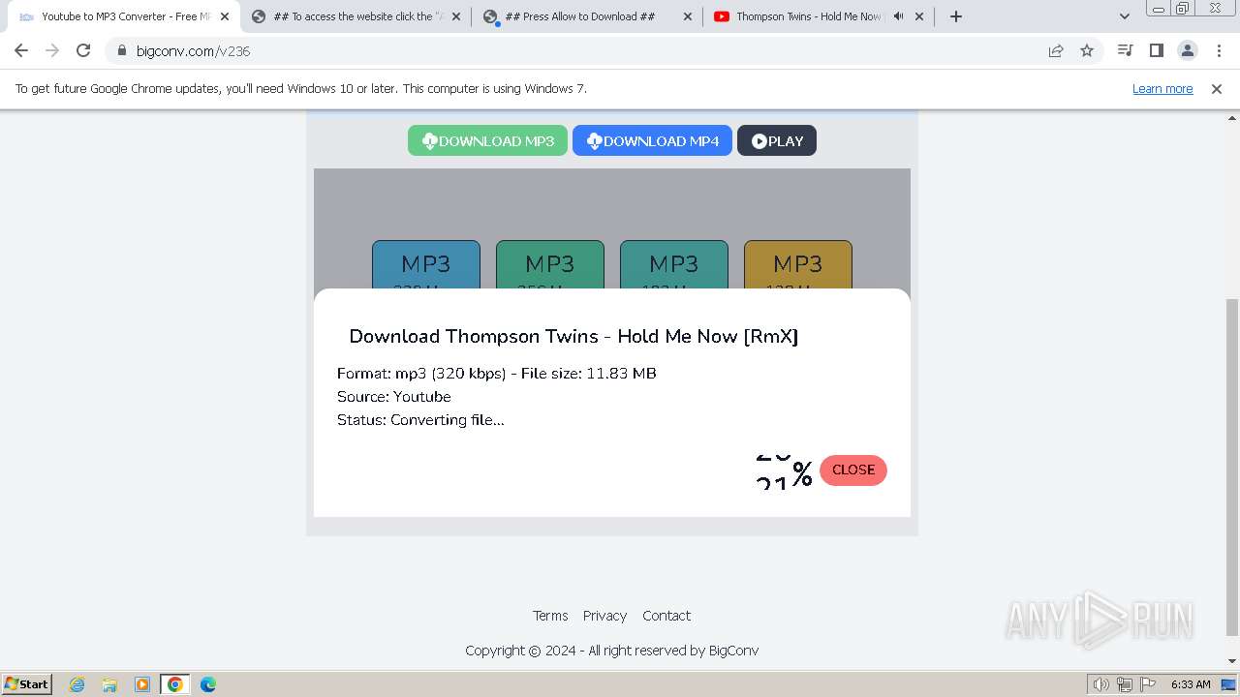The height and width of the screenshot is (697, 1240).
Task: Click the page vertical scrollbar thumb
Action: click(1232, 467)
